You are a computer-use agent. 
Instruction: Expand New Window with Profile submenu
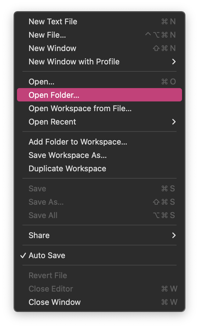pos(74,62)
